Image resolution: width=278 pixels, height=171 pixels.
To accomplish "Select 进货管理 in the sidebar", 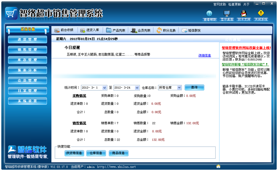I will 27,39.
